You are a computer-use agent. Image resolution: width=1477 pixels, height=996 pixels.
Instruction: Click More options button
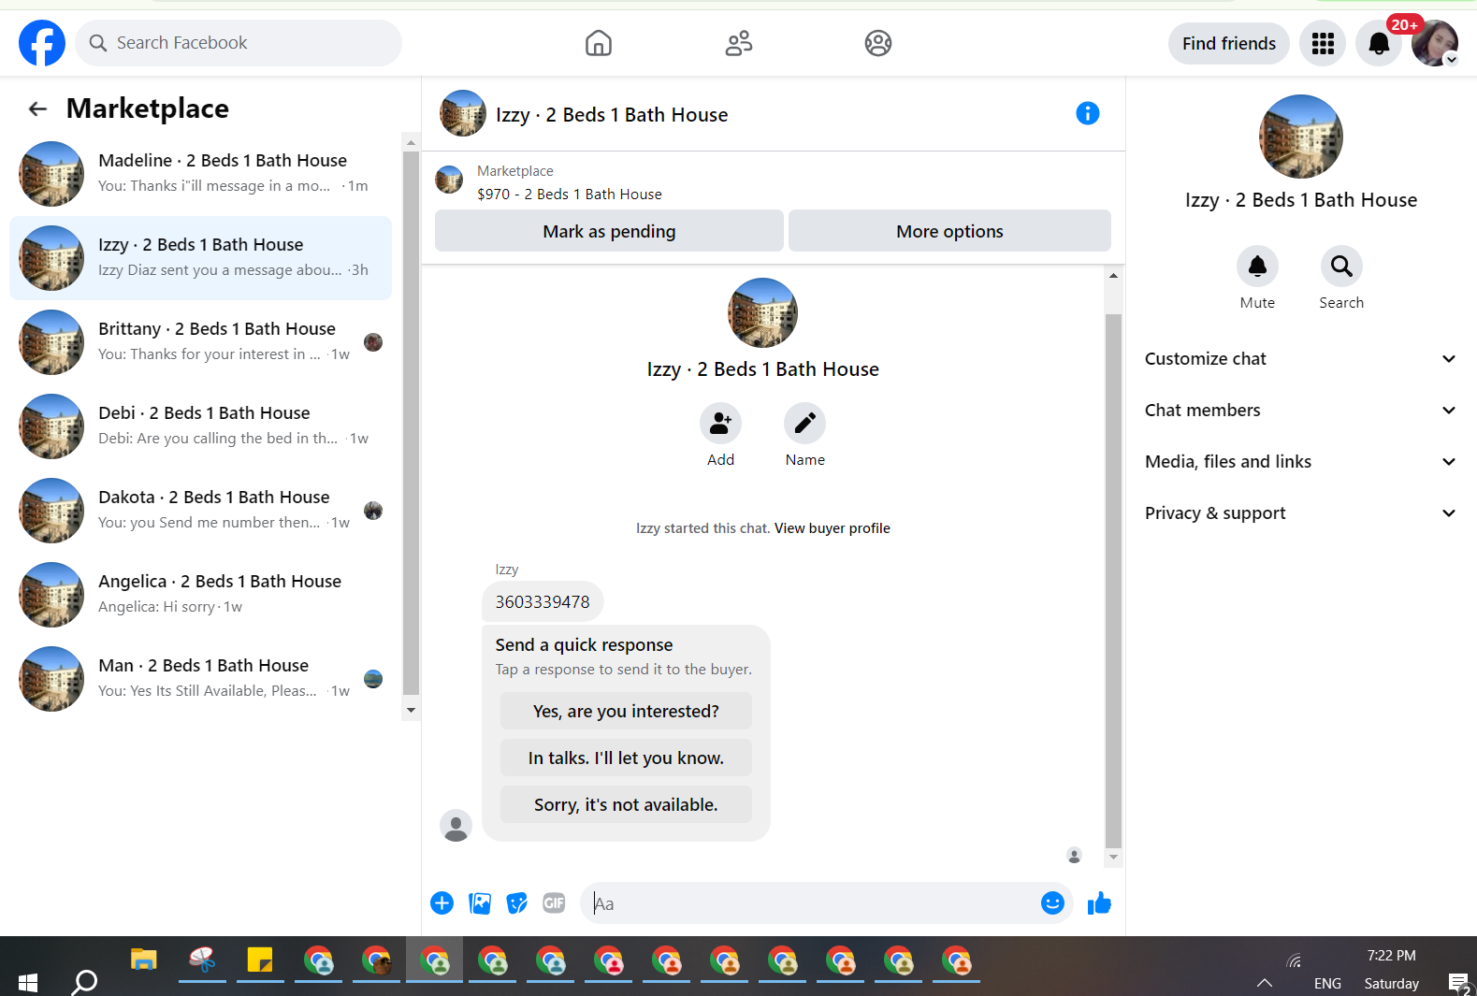tap(949, 231)
